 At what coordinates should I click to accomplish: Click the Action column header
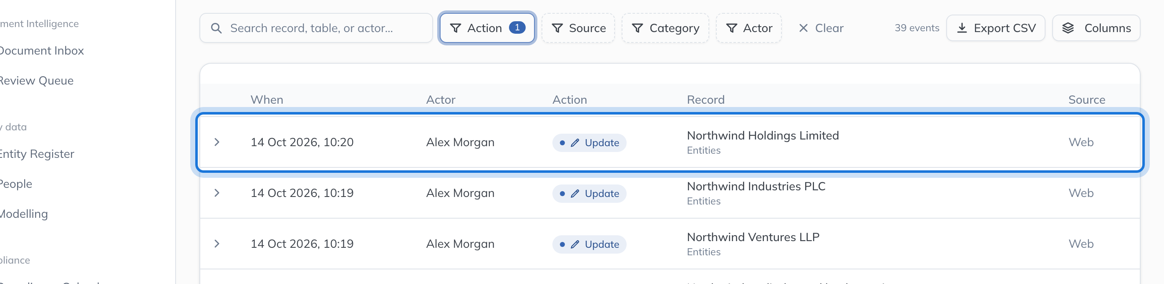tap(569, 100)
